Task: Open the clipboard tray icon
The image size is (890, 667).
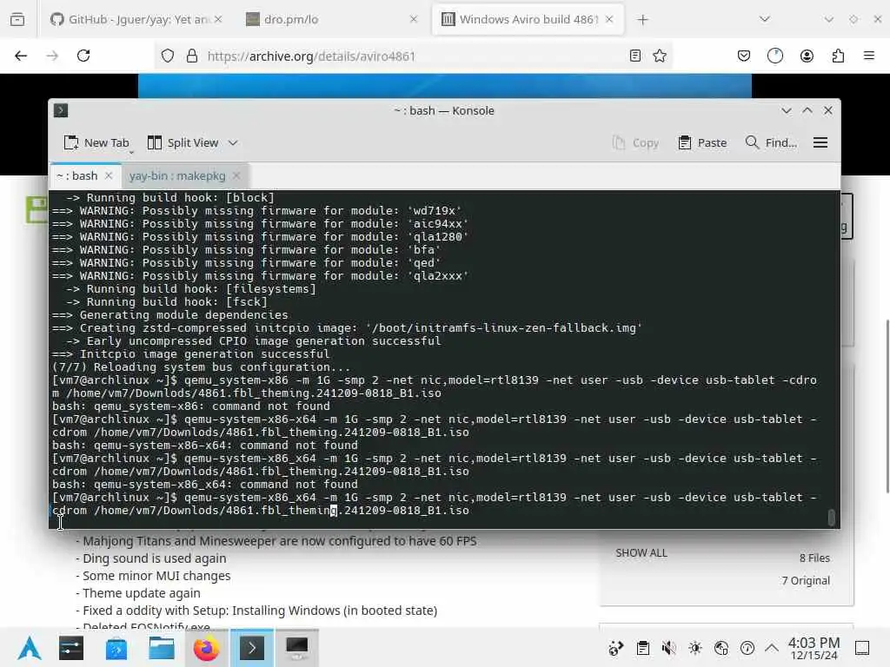Action: click(x=642, y=648)
